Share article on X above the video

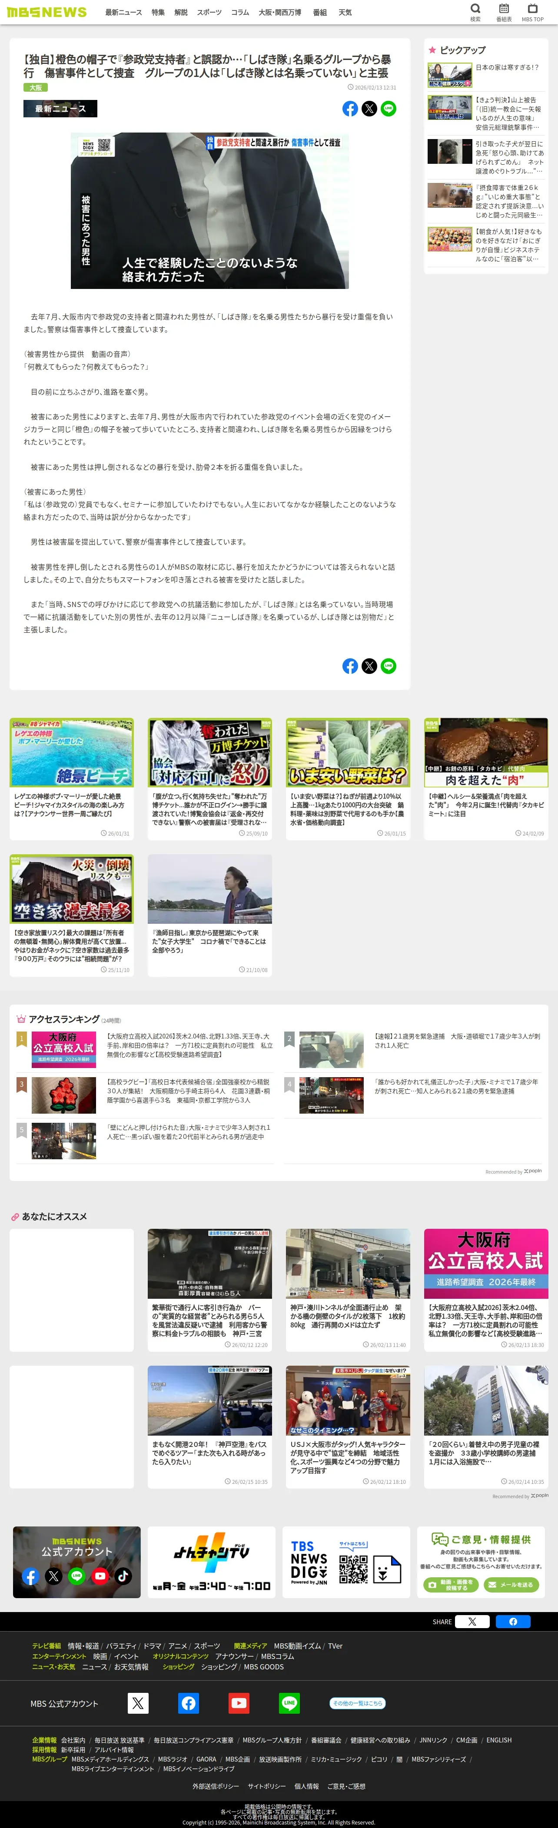pos(369,109)
